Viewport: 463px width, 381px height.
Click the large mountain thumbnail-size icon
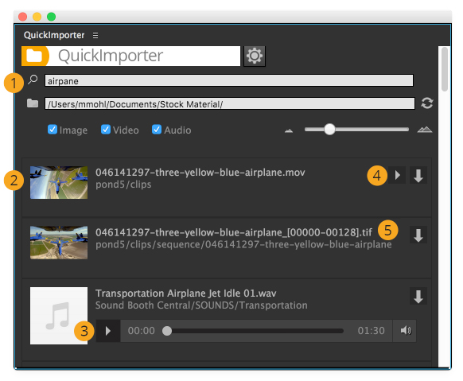(x=424, y=130)
